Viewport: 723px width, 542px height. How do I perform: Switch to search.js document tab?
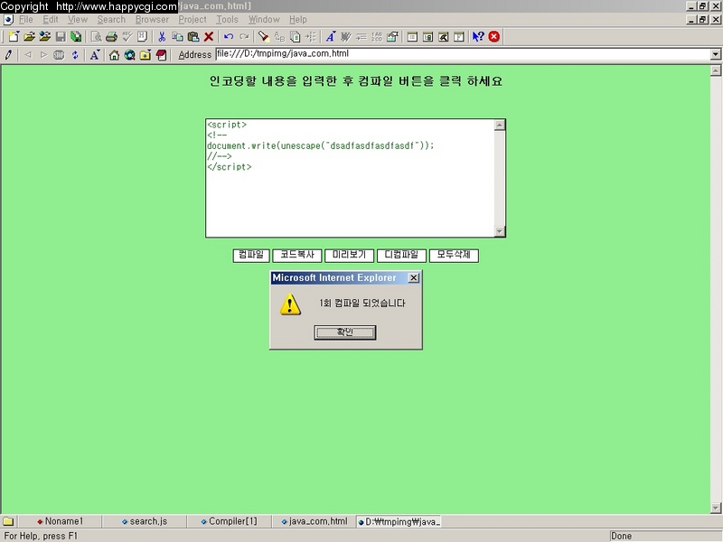click(145, 521)
